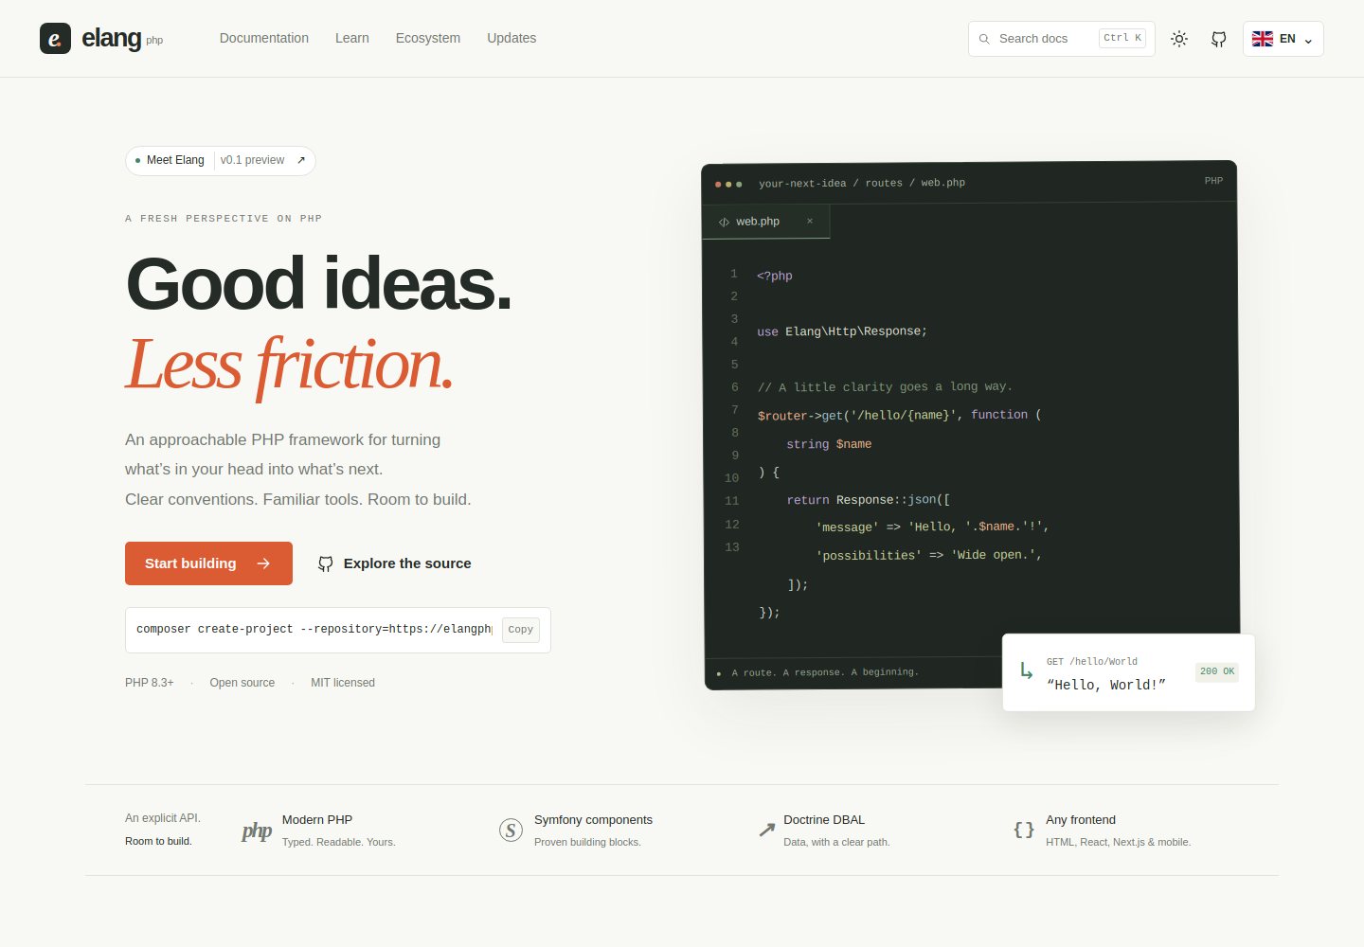Click A route. A response. A beginning. status
Image resolution: width=1364 pixels, height=947 pixels.
point(825,672)
